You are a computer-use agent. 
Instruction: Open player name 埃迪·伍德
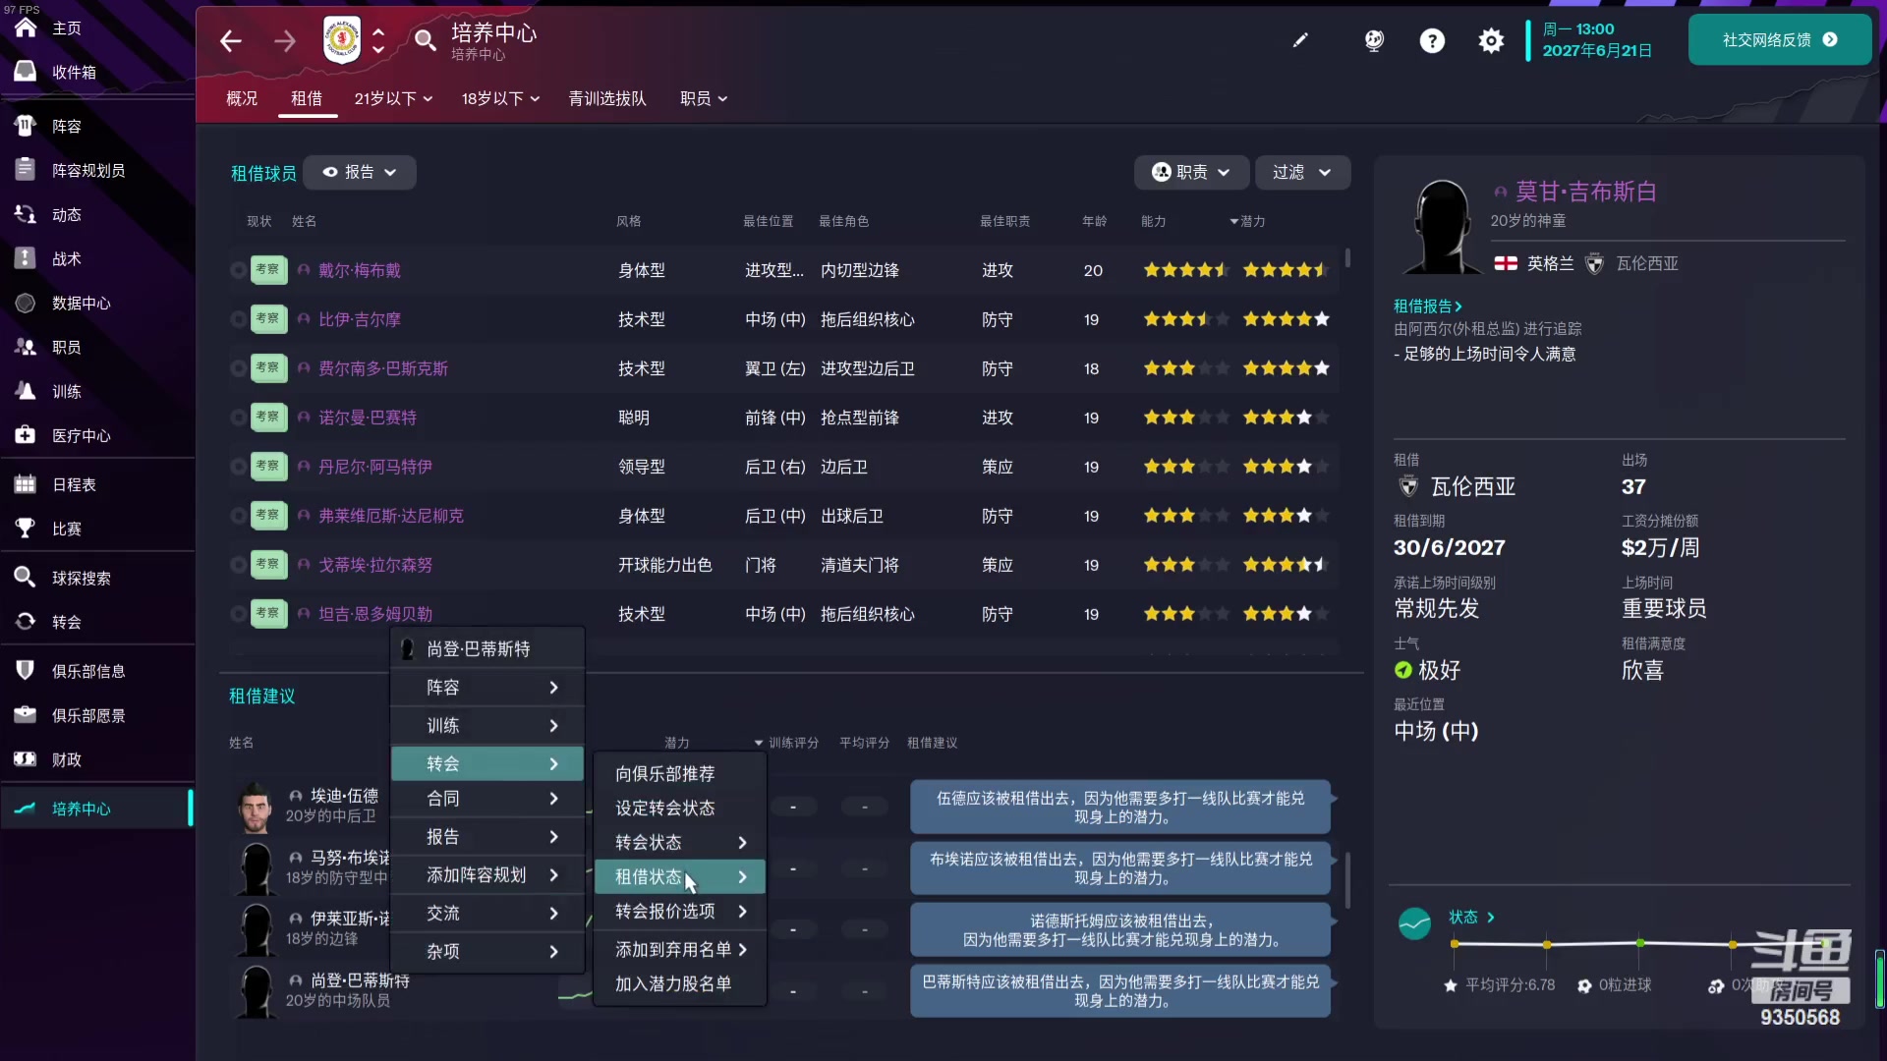[344, 796]
